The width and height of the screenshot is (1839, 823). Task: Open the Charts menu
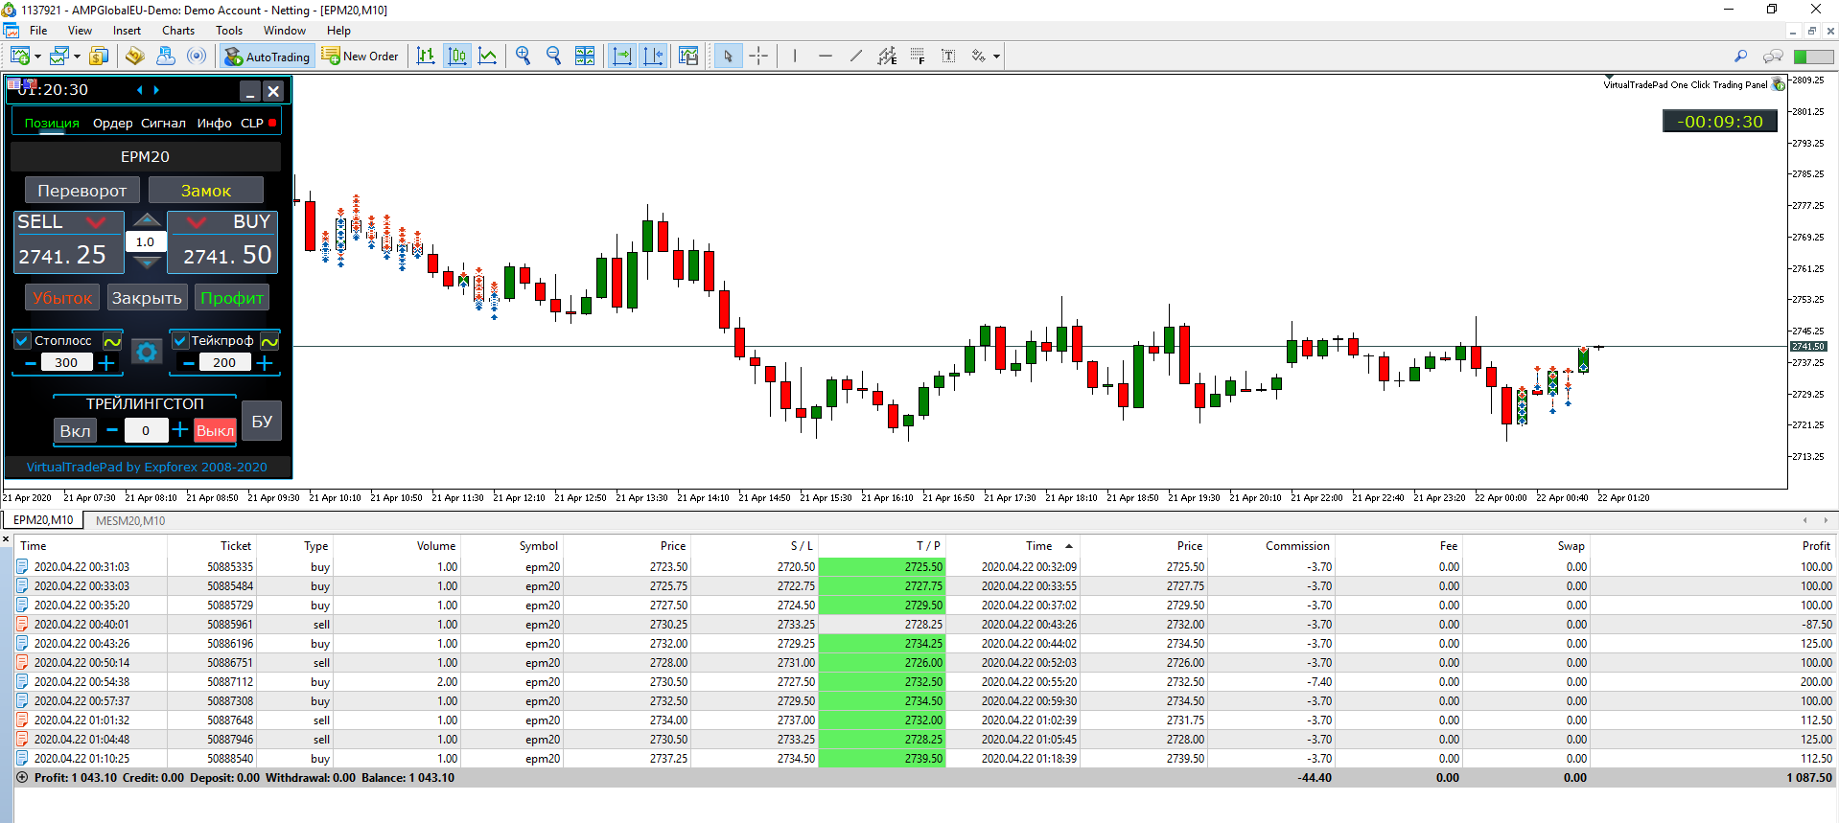tap(178, 31)
